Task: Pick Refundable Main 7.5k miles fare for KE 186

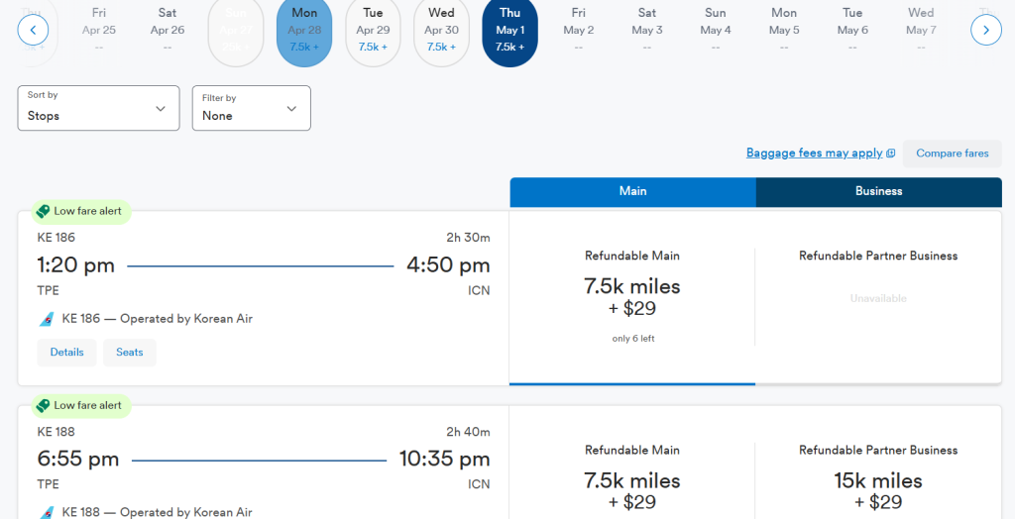Action: [632, 297]
